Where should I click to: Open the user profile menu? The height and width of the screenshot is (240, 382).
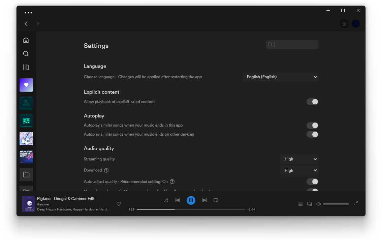(x=356, y=23)
